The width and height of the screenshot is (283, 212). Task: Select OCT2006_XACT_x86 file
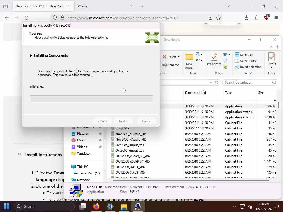(130, 173)
